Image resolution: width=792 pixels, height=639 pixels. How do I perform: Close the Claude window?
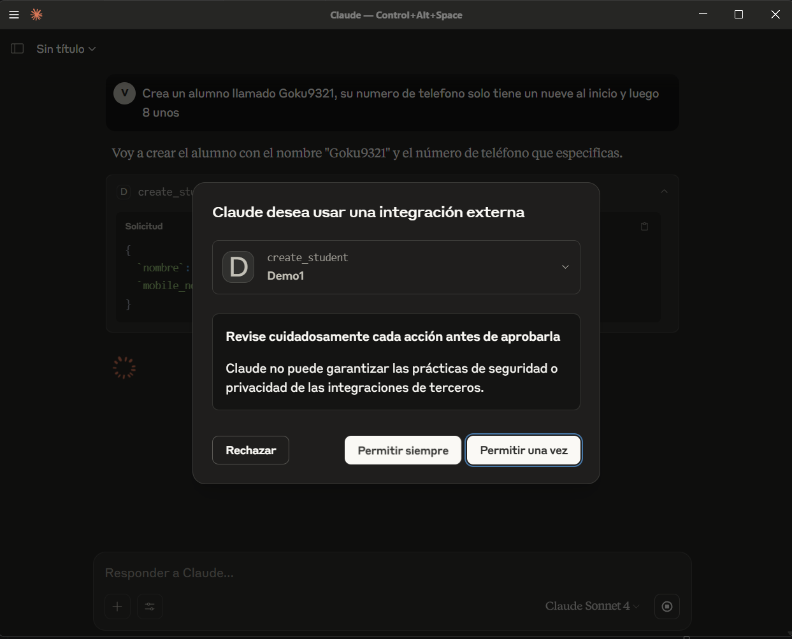(775, 15)
